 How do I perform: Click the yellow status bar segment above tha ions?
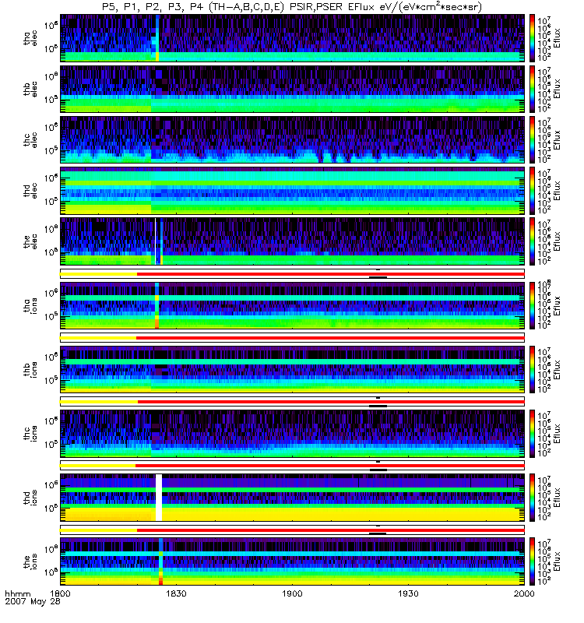98,274
